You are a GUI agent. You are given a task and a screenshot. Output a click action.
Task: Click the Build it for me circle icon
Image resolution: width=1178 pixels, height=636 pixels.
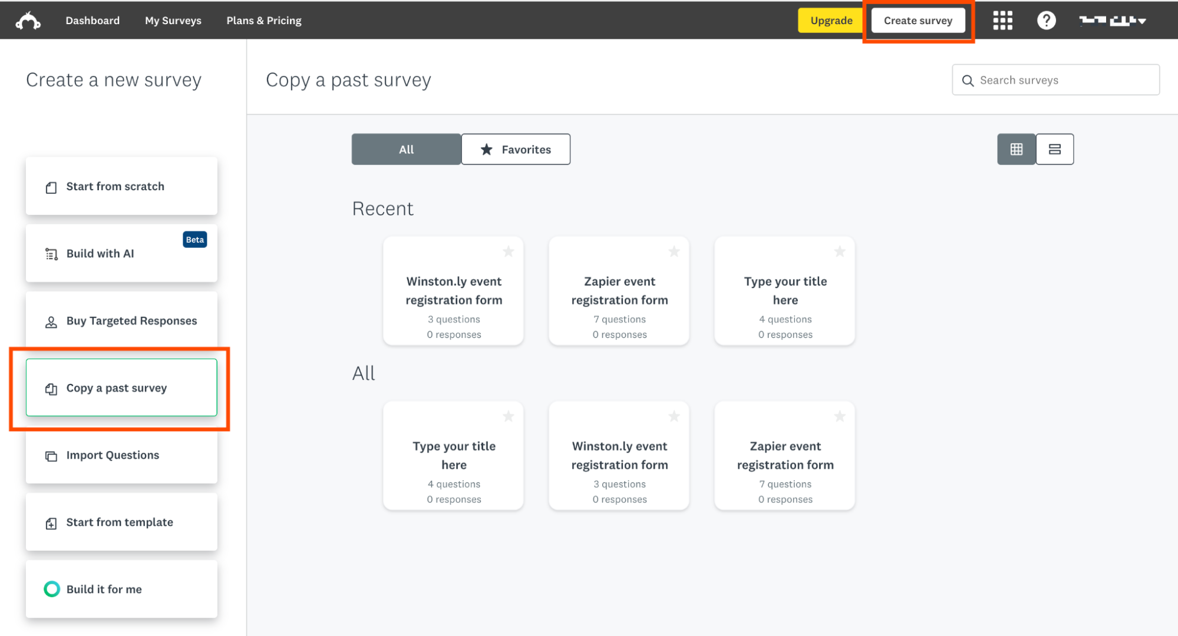52,589
